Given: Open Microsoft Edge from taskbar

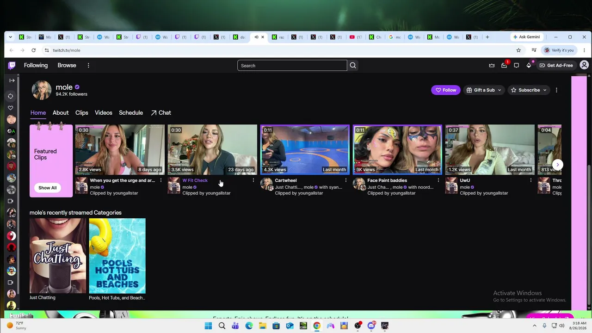Looking at the screenshot, I should [249, 326].
